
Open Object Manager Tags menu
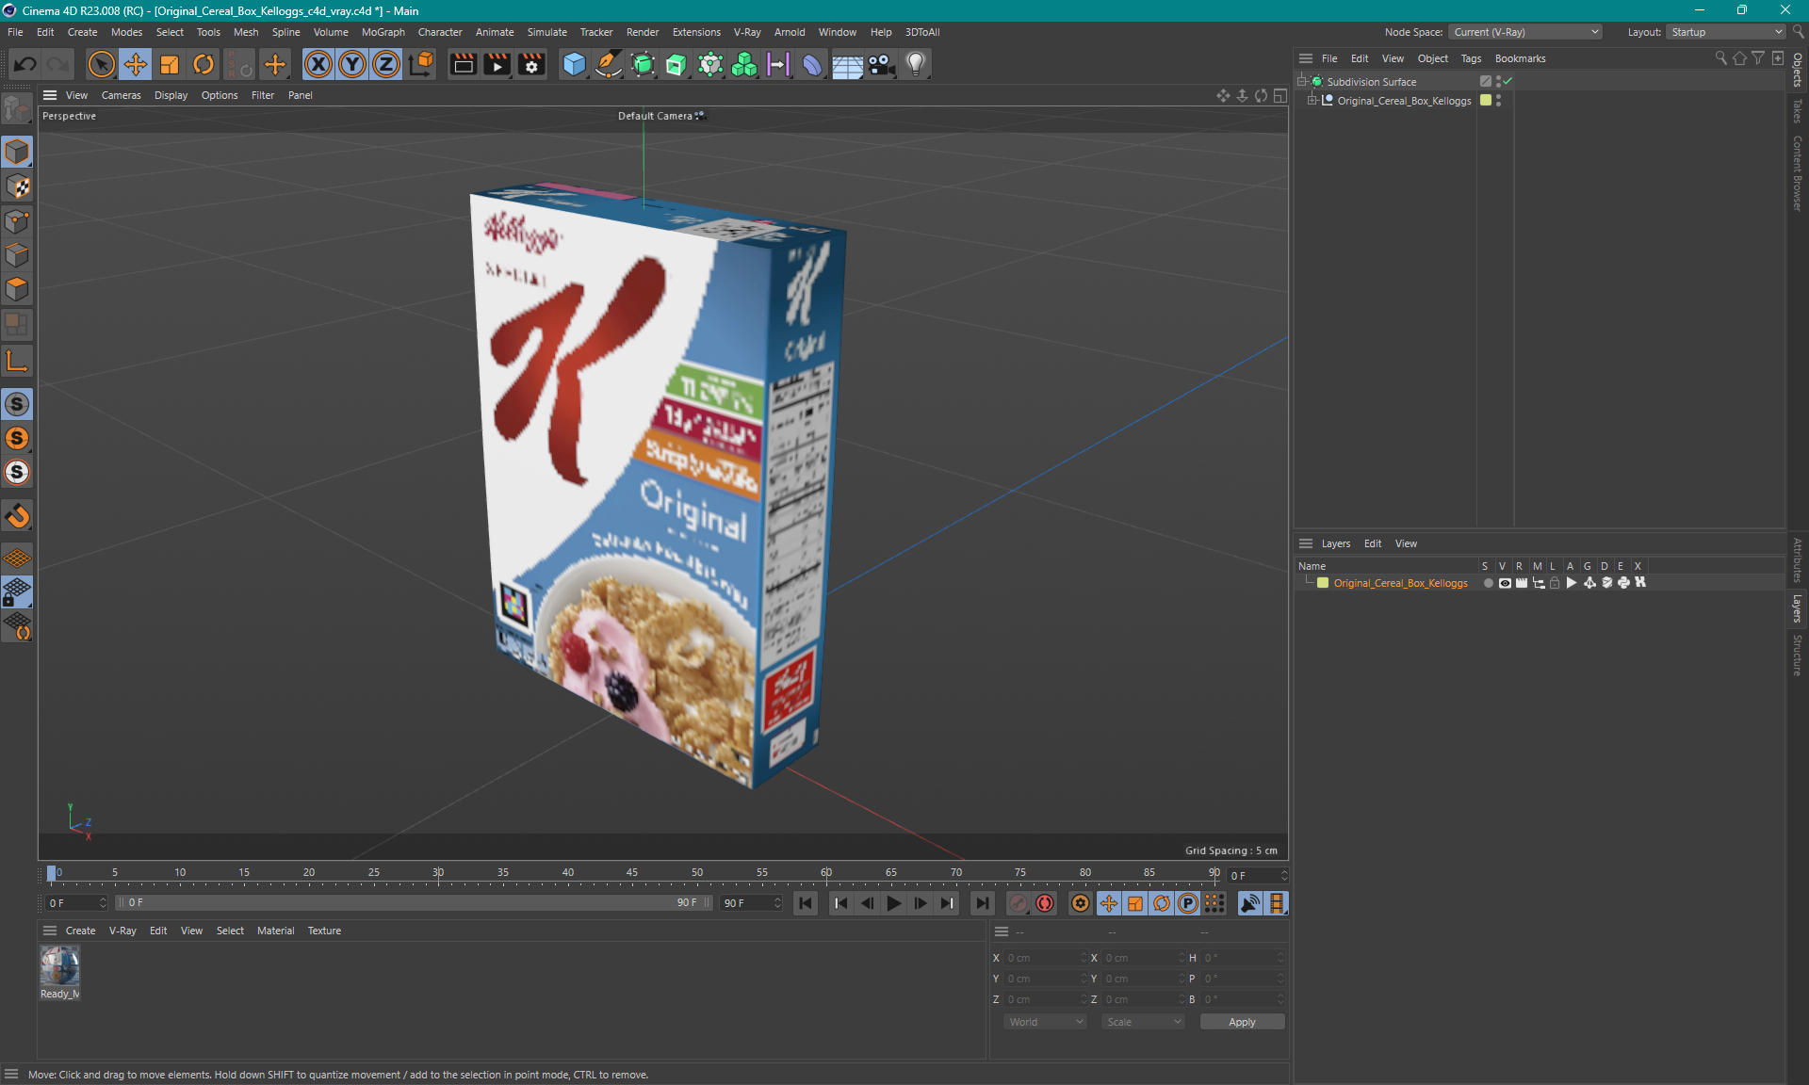pos(1471,58)
